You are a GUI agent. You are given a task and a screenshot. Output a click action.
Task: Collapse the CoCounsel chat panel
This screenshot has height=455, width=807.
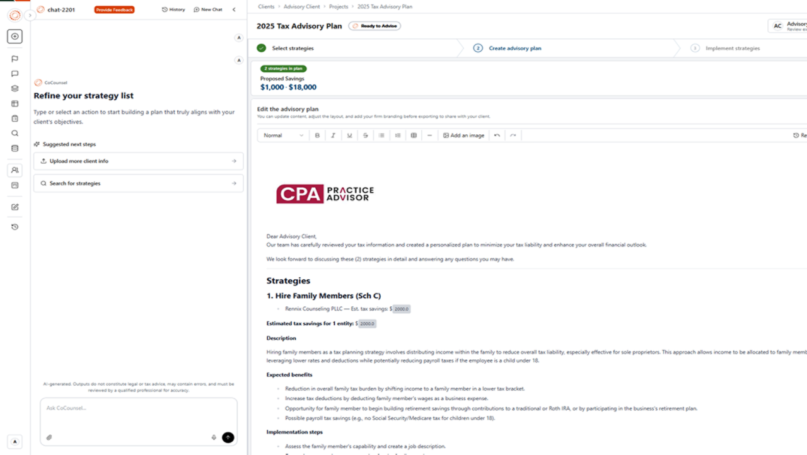point(234,9)
